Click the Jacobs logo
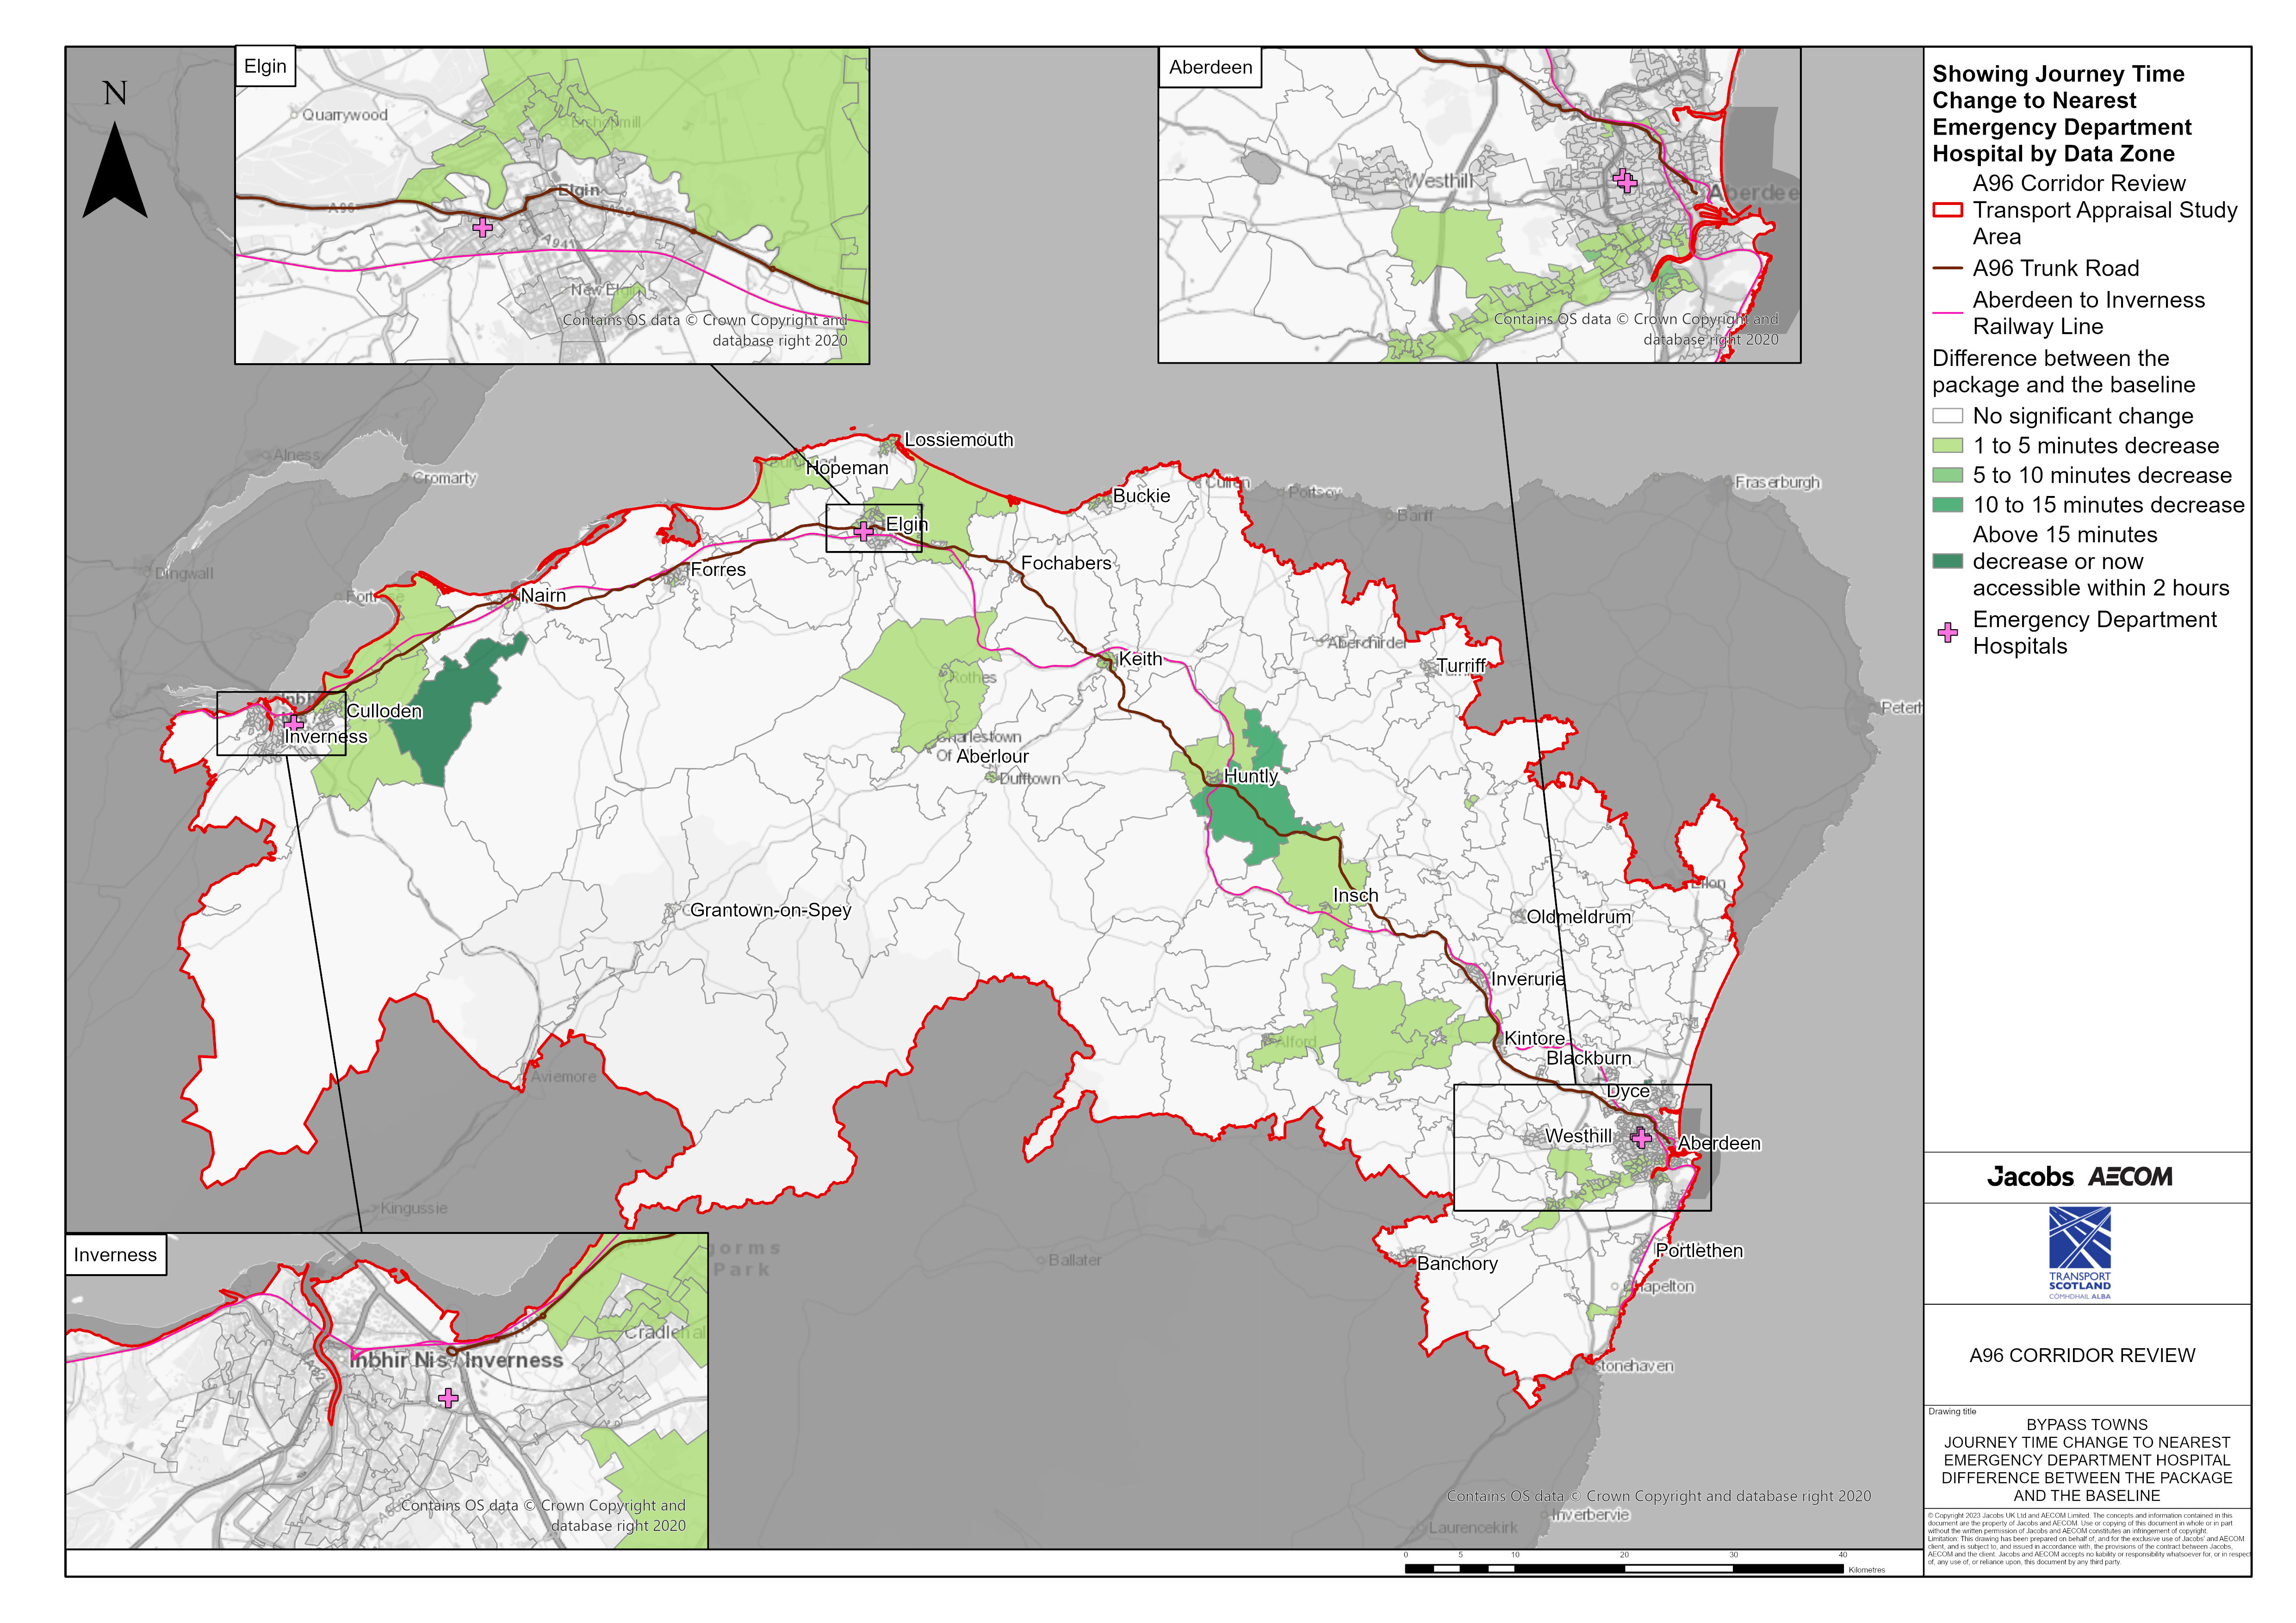 pyautogui.click(x=2030, y=1177)
